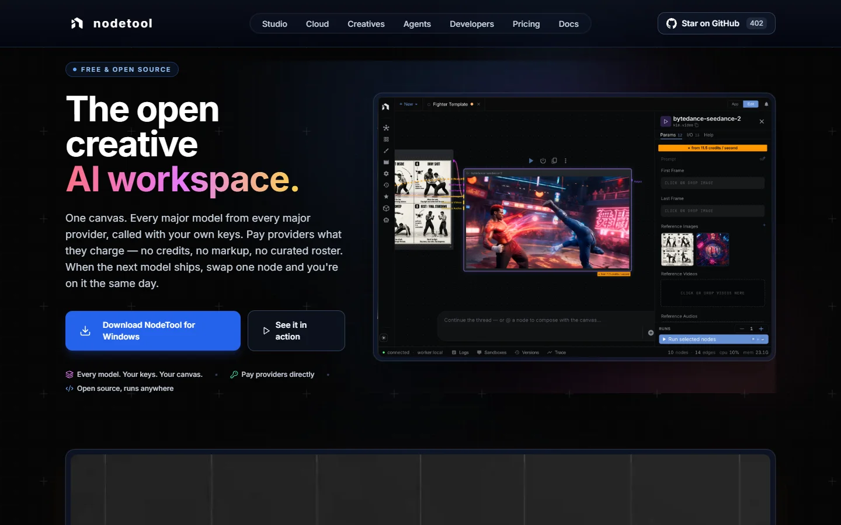Open the gear settings icon in preview sidebar

(x=386, y=174)
